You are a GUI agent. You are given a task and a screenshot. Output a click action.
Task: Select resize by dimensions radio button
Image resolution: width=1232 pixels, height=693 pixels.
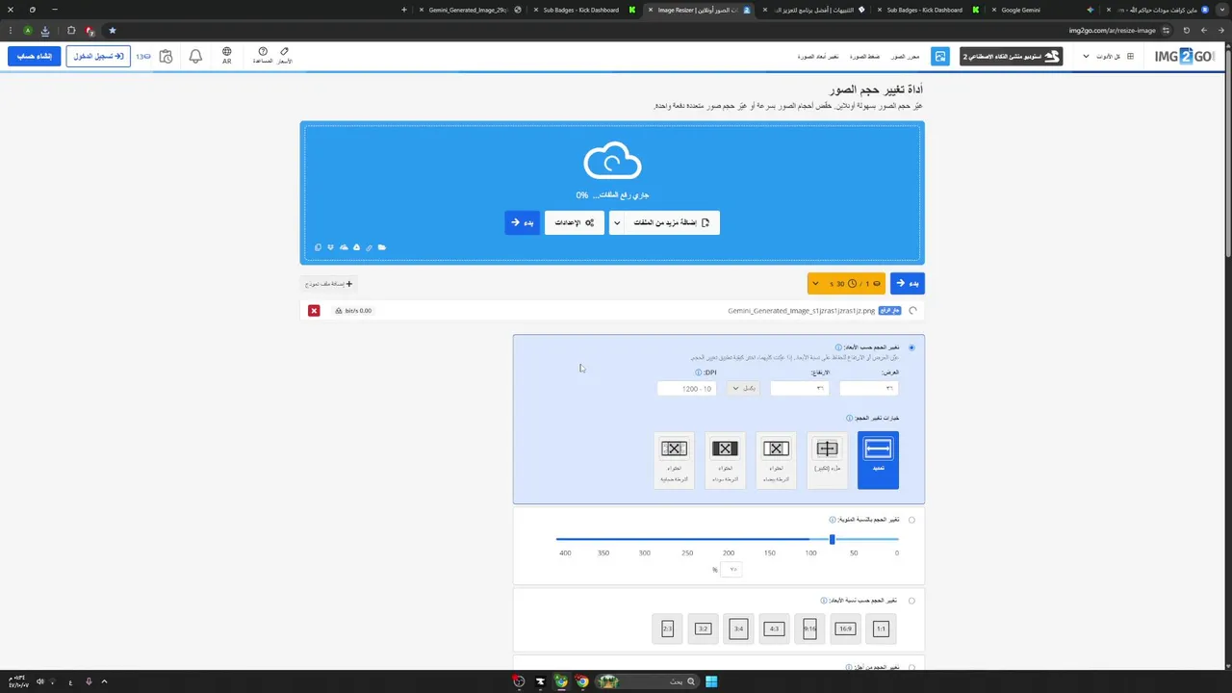pos(911,347)
